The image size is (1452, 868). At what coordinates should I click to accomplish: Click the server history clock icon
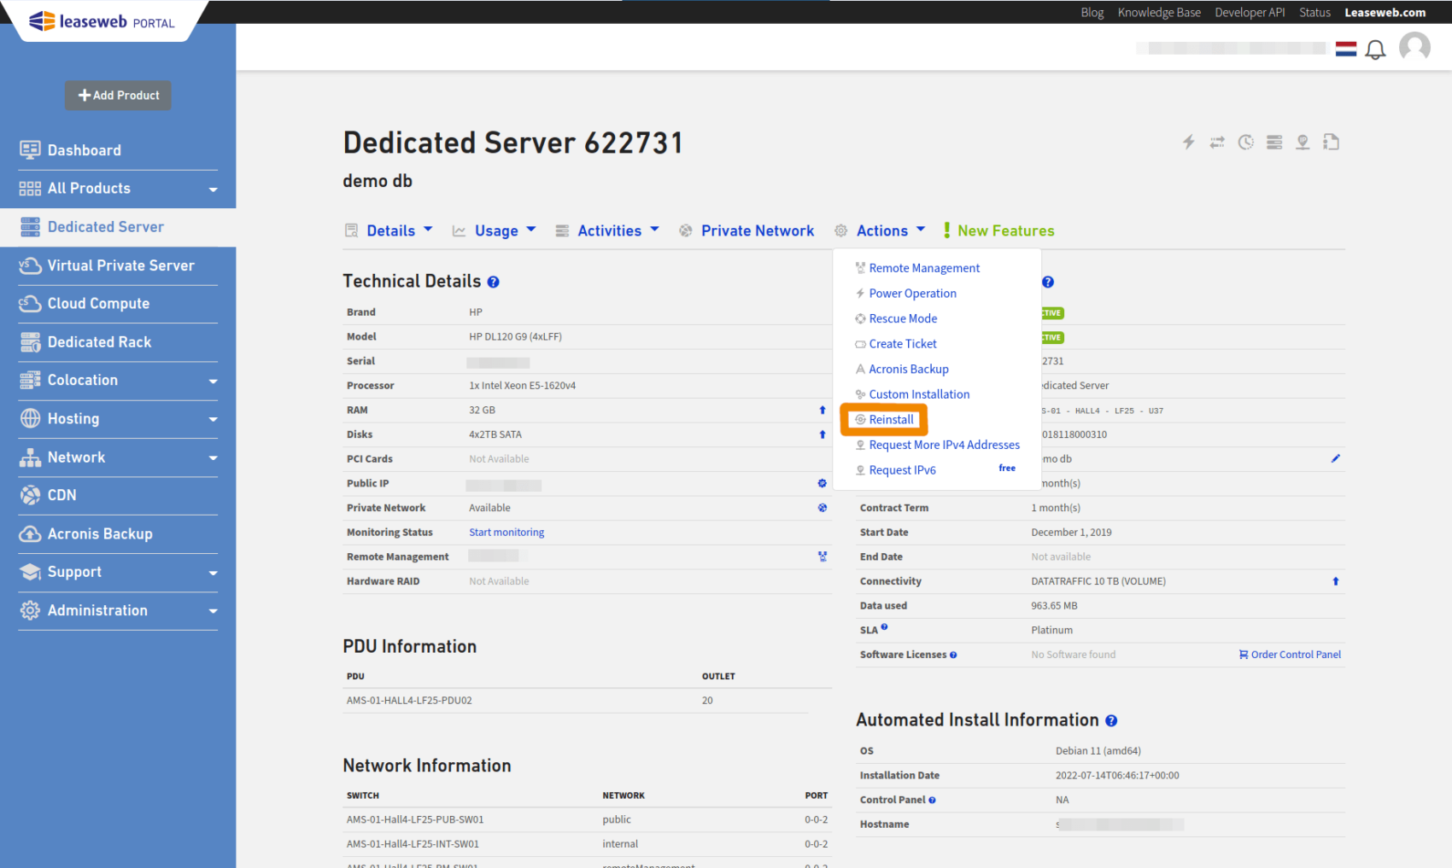(1245, 142)
